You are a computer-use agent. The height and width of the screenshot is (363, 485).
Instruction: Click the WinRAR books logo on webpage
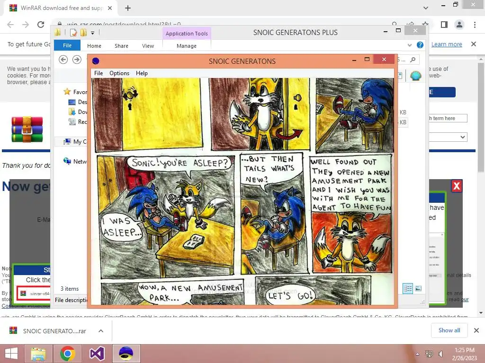[27, 130]
